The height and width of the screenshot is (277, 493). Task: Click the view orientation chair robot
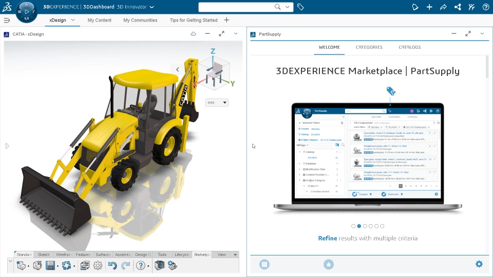click(x=215, y=74)
